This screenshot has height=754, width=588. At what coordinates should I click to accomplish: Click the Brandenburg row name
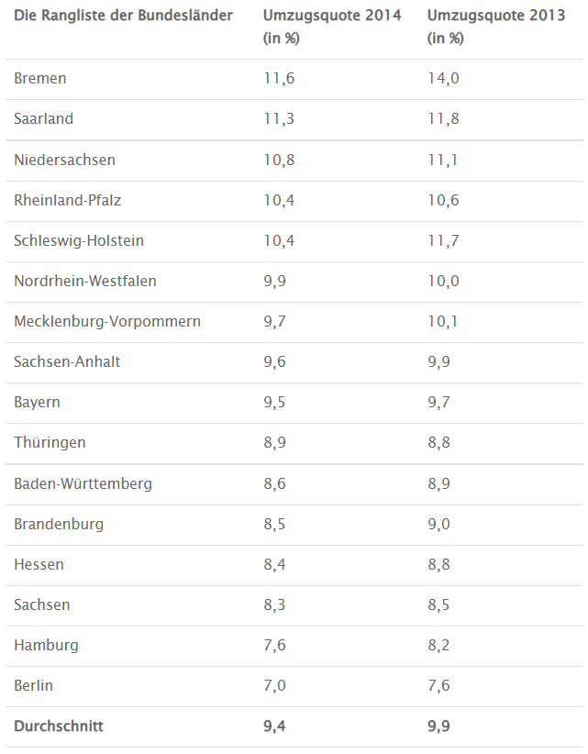[59, 525]
